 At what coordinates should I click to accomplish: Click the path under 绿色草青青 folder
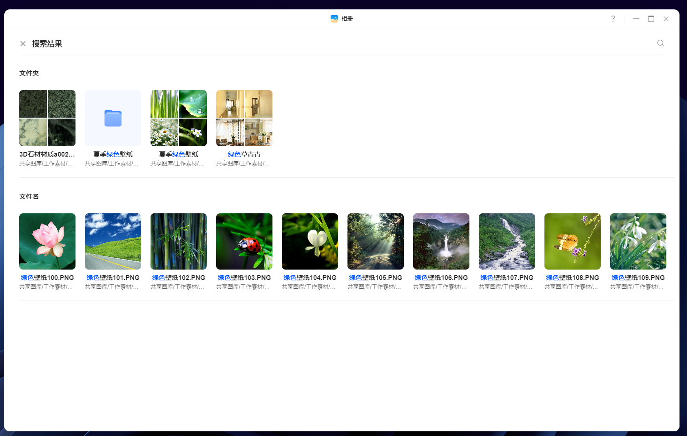coord(243,164)
